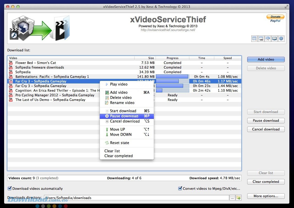The image size is (294, 208).
Task: Select Clear completed in the context menu
Action: click(x=119, y=156)
